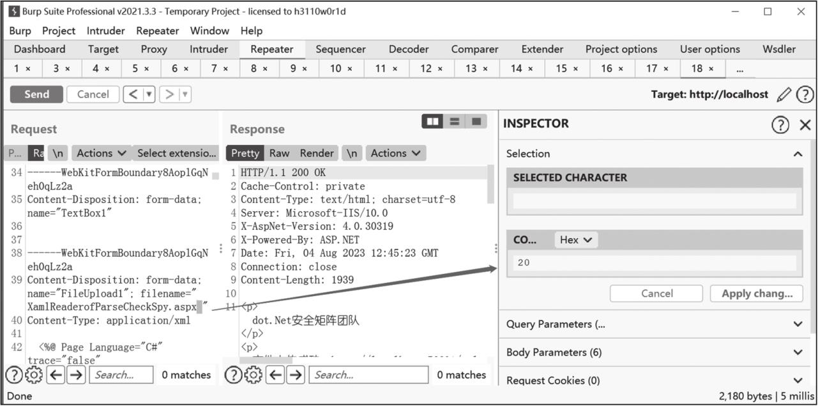Focus the request search box
This screenshot has height=406, width=818.
(x=121, y=375)
